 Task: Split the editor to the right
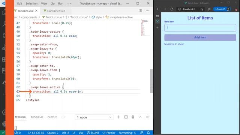click(140, 10)
